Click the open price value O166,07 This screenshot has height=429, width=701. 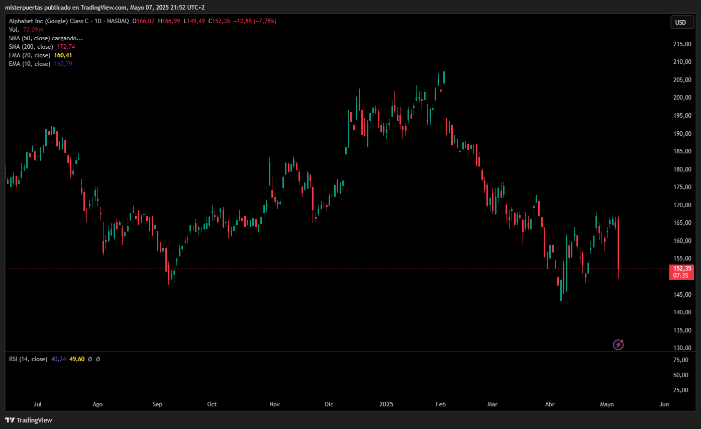[143, 21]
